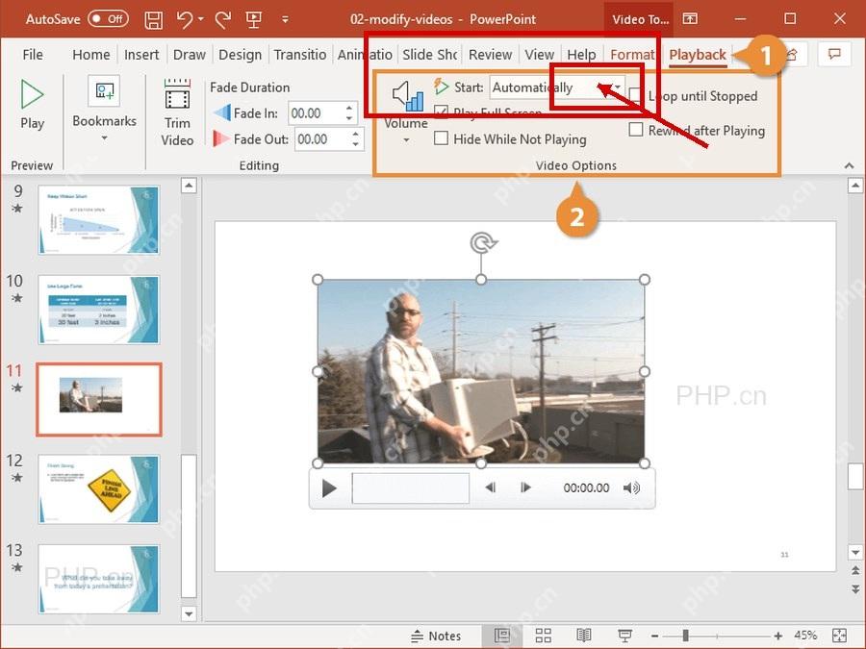Click the video seek bar

pyautogui.click(x=410, y=487)
